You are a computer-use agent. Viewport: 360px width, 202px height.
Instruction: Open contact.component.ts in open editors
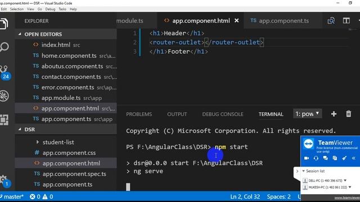66,77
